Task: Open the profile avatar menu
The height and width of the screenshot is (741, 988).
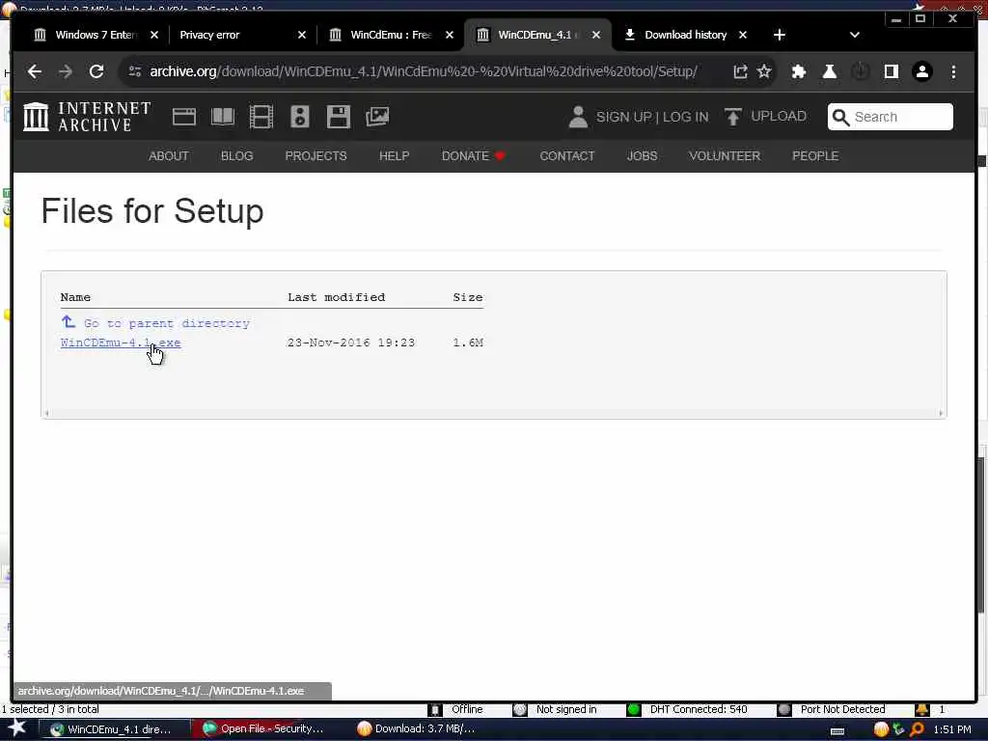Action: tap(921, 71)
